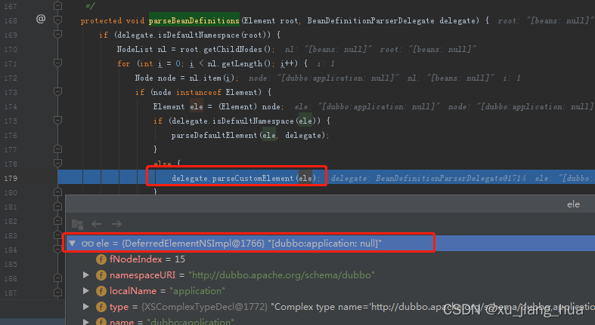The image size is (595, 325).
Task: Fold the instanceof if block at line 173
Action: tap(57, 92)
